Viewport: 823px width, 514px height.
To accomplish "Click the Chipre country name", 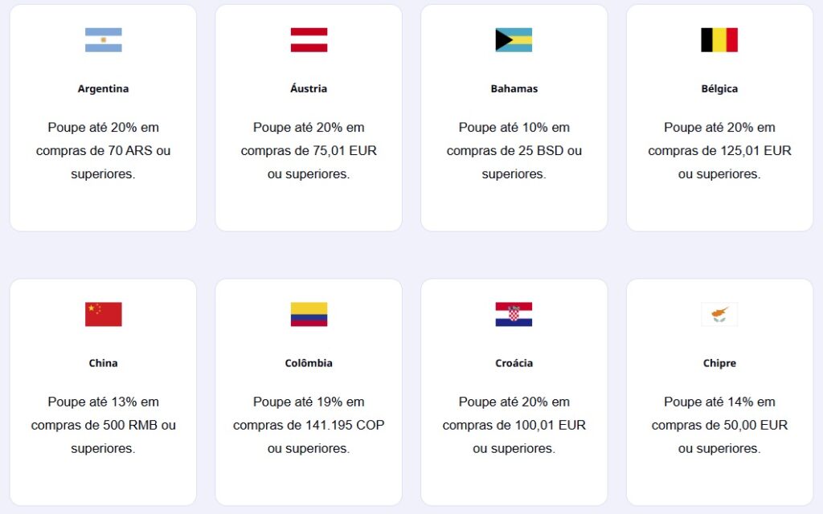I will [719, 363].
